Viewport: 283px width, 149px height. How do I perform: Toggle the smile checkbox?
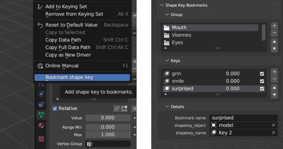(262, 81)
